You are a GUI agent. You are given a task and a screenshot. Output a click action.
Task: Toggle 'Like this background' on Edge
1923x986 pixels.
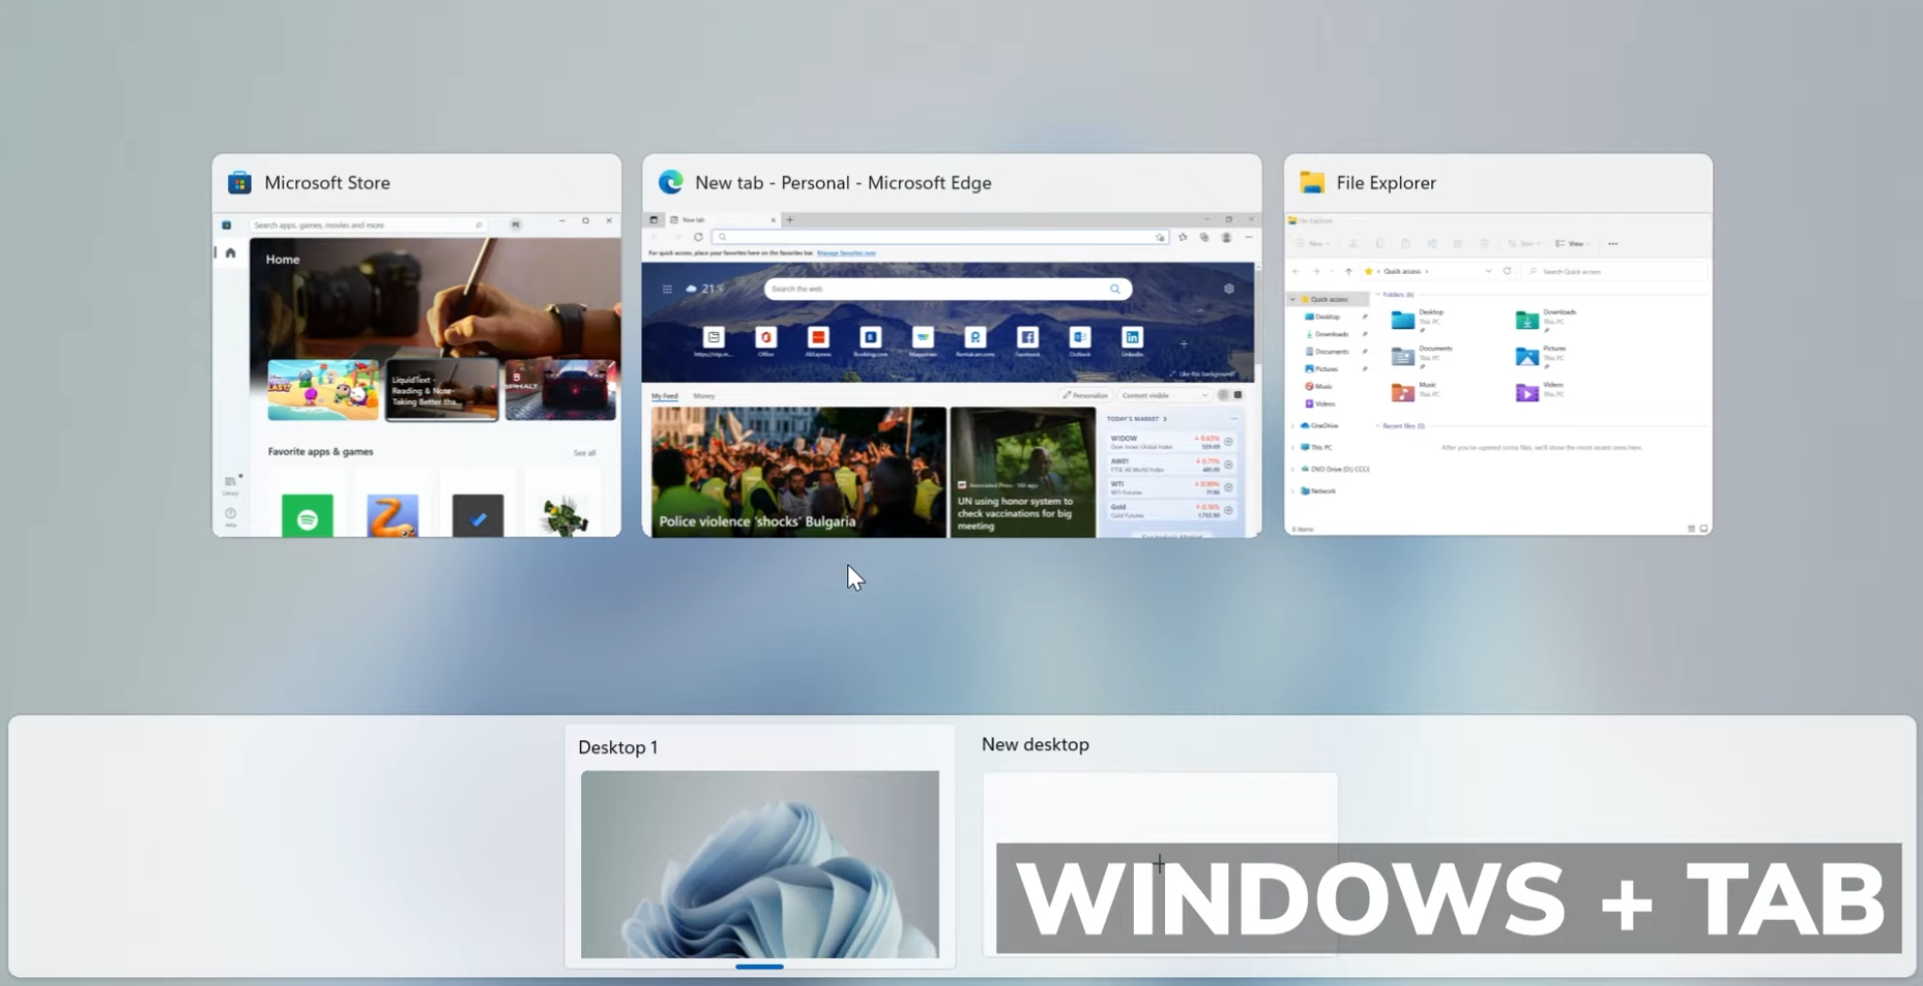[1204, 375]
